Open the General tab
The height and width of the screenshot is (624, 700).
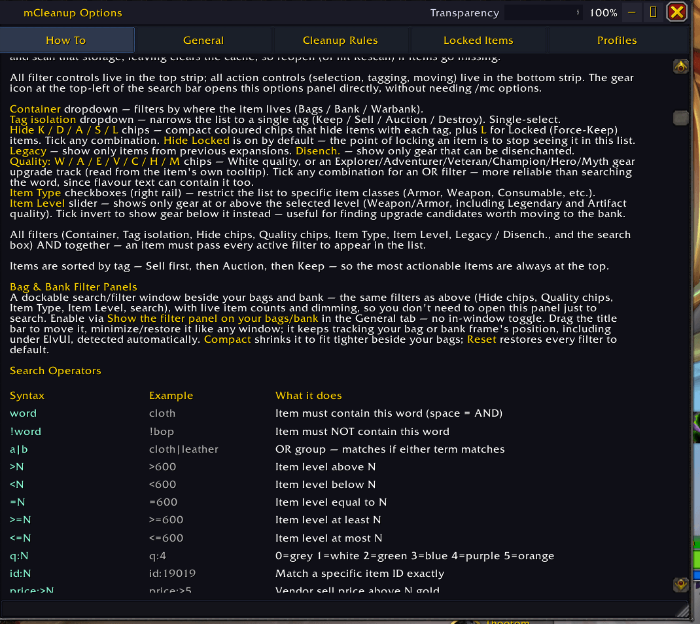[203, 40]
